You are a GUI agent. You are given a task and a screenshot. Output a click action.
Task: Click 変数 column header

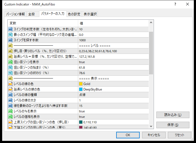[x=43, y=23]
